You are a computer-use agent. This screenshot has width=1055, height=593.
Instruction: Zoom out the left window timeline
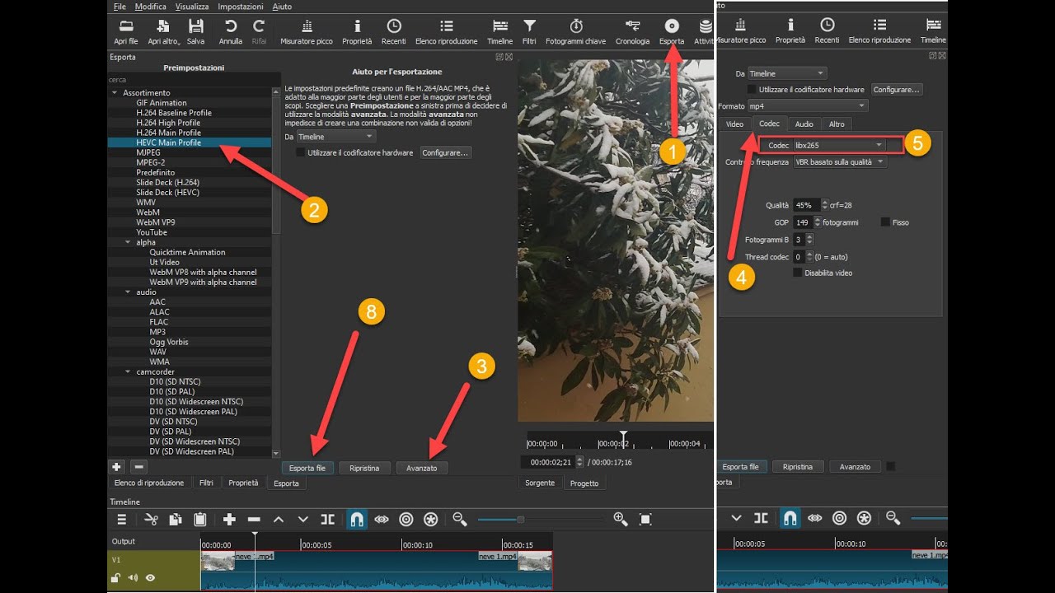point(460,519)
